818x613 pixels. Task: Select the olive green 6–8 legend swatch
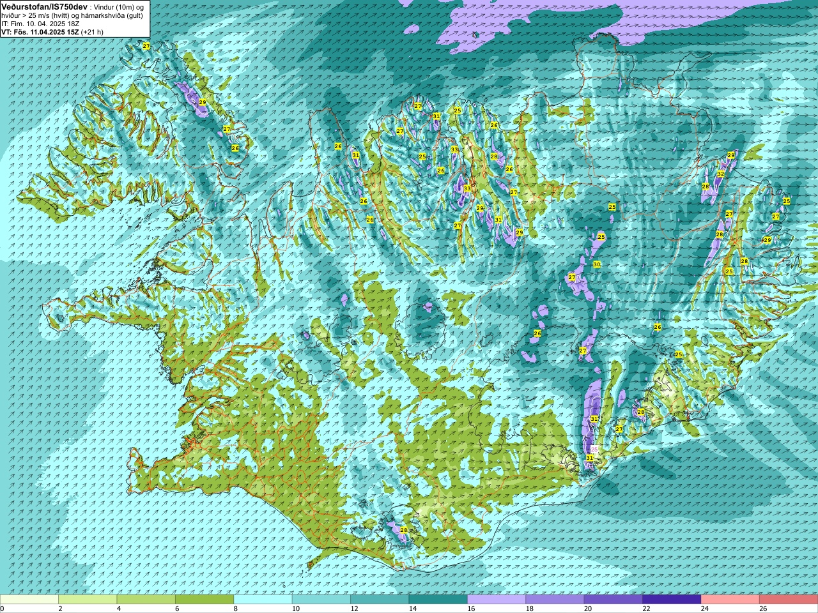point(204,600)
